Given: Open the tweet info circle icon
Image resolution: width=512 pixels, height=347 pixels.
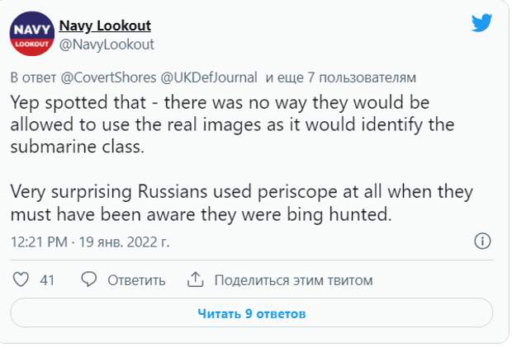Looking at the screenshot, I should tap(482, 241).
